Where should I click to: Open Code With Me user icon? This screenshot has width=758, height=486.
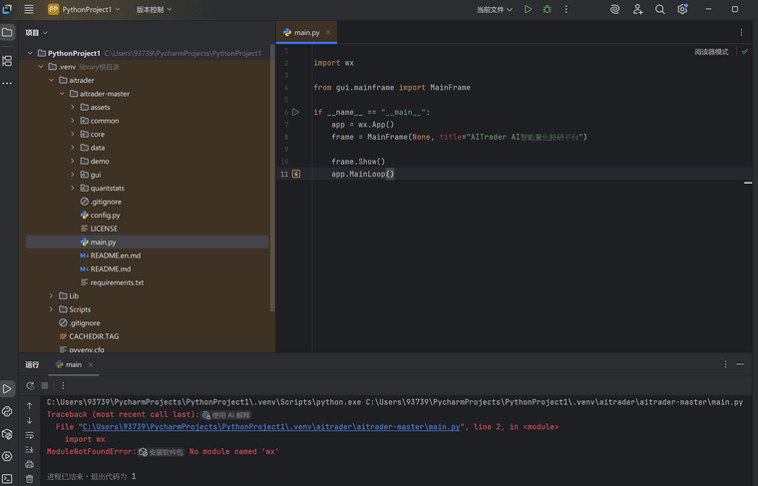click(637, 9)
